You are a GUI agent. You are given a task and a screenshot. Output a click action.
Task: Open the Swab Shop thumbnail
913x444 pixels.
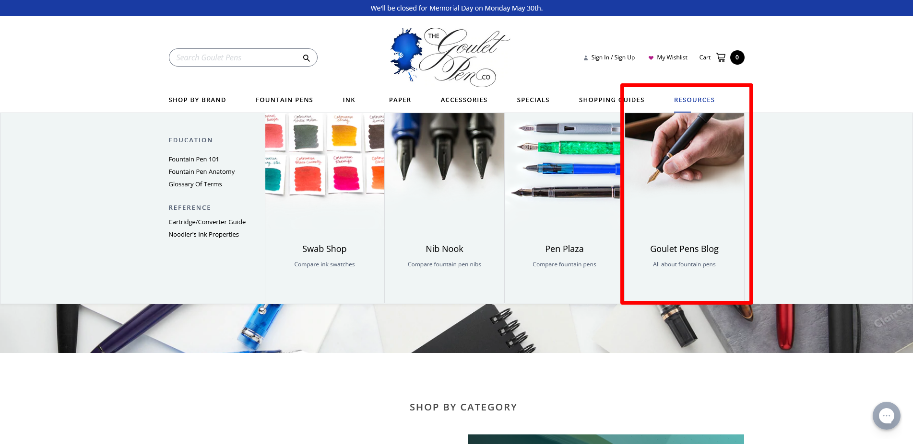click(325, 154)
